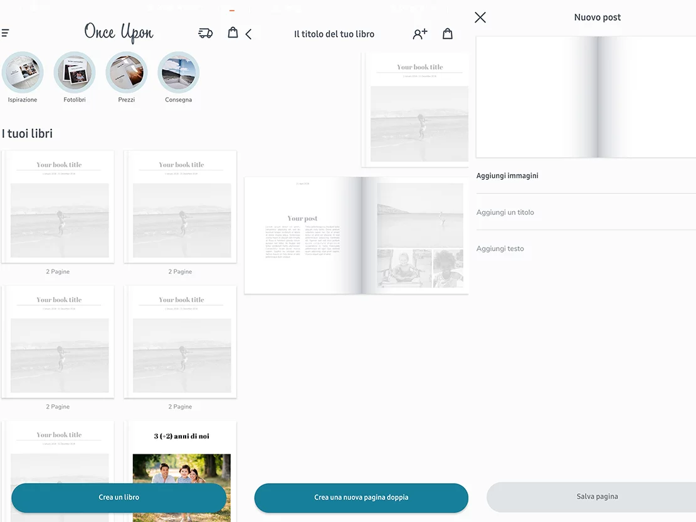Open the Ispirazione circle
Viewport: 696px width, 522px height.
pos(23,72)
